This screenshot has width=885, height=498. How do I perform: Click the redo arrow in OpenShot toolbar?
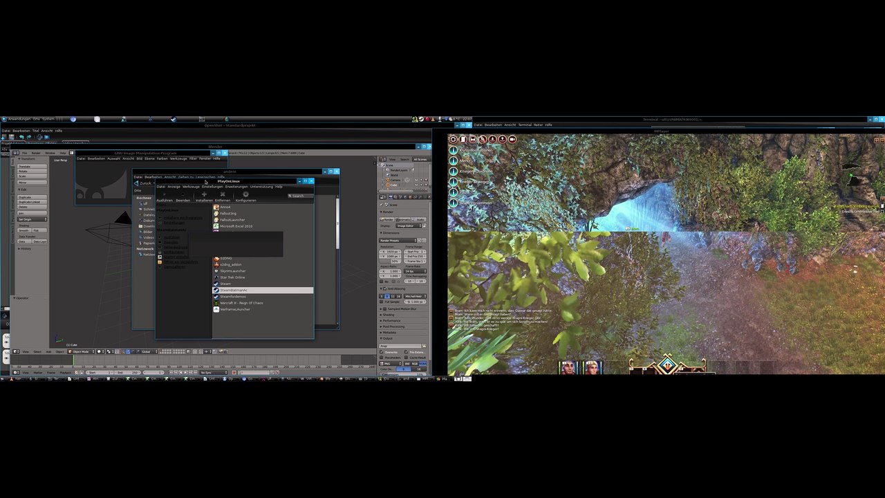(x=29, y=137)
